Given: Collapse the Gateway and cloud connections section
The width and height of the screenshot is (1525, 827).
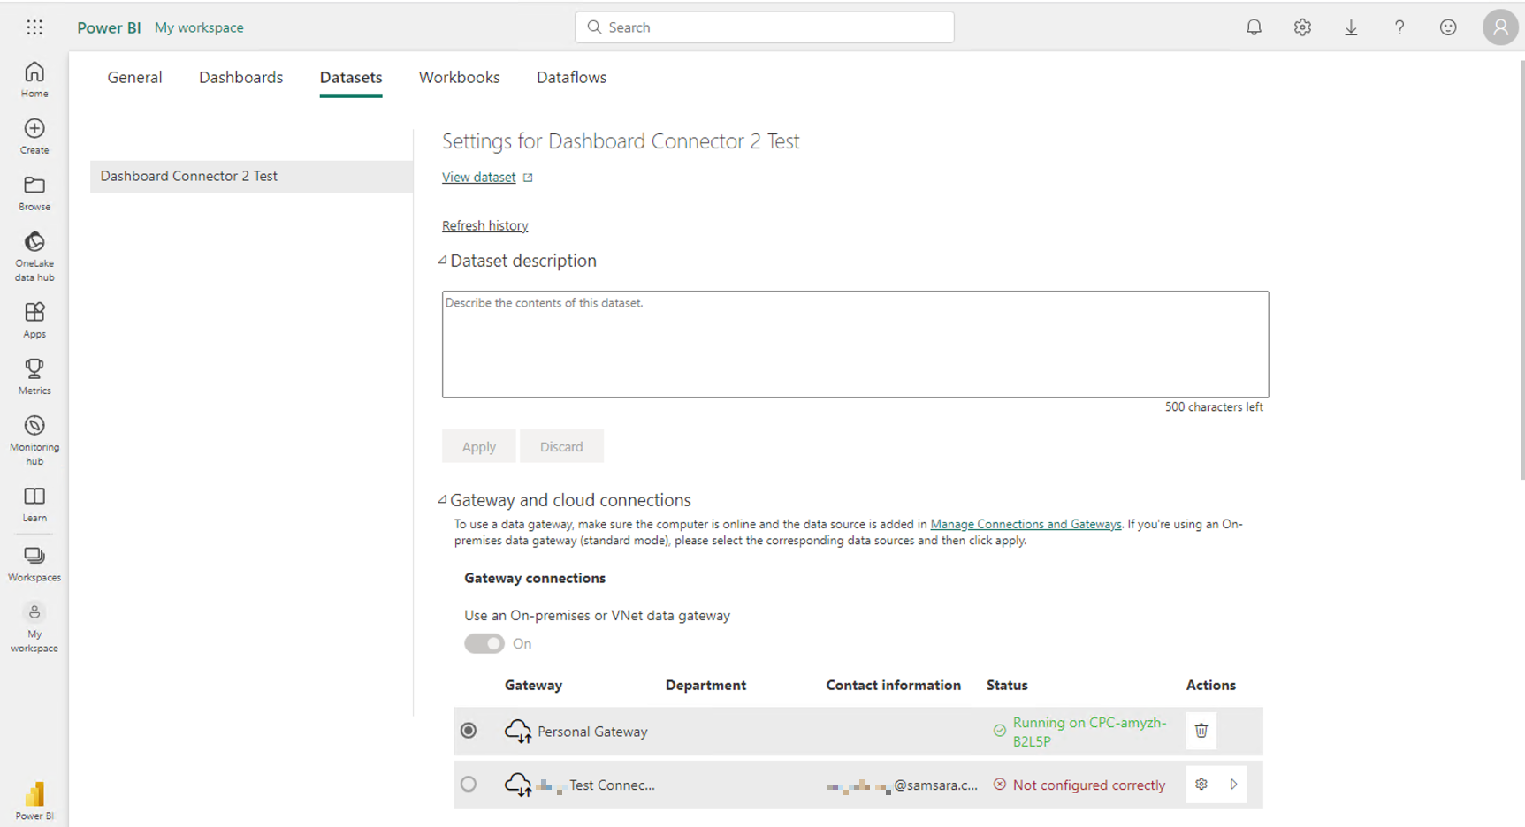Looking at the screenshot, I should click(x=443, y=499).
